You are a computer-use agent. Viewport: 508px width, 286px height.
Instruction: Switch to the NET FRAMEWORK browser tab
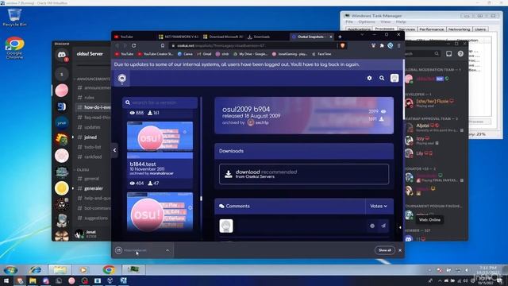click(179, 37)
